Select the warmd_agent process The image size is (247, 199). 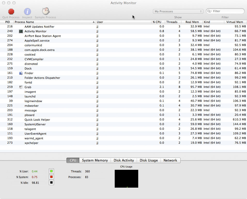124,138
